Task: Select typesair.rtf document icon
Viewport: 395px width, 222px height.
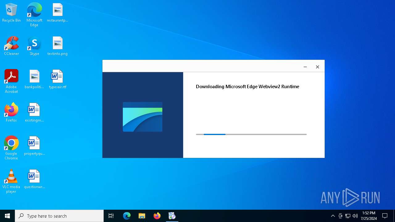Action: coord(57,80)
